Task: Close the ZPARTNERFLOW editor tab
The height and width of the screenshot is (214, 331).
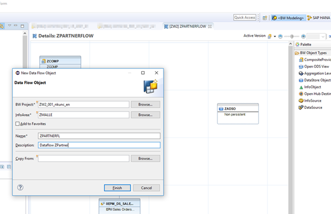Action: 210,27
